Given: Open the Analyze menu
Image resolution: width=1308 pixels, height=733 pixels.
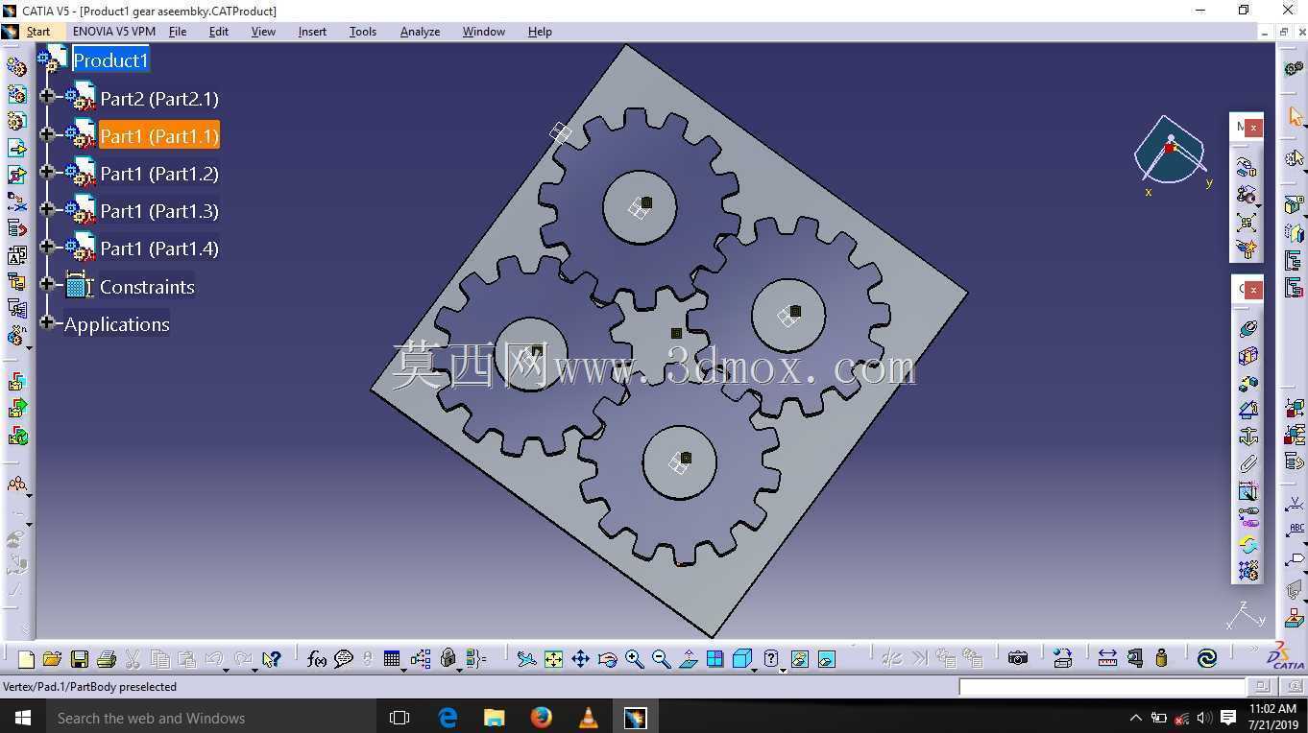Looking at the screenshot, I should [420, 32].
